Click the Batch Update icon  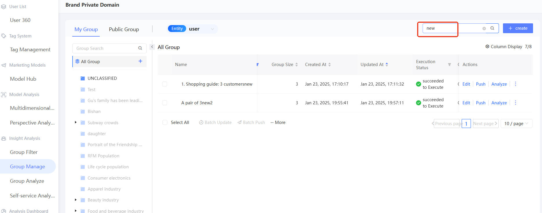(x=201, y=122)
